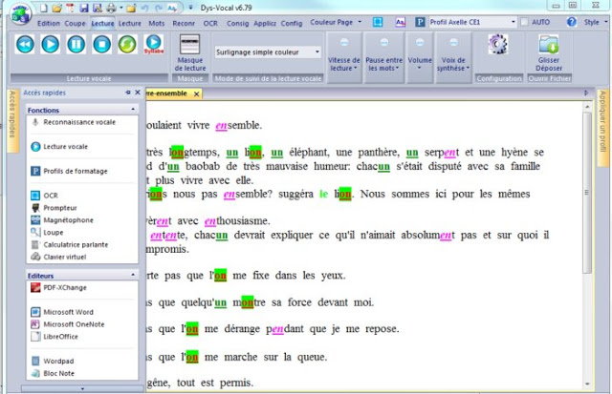The height and width of the screenshot is (394, 612).
Task: Pause the voice reading
Action: point(76,44)
